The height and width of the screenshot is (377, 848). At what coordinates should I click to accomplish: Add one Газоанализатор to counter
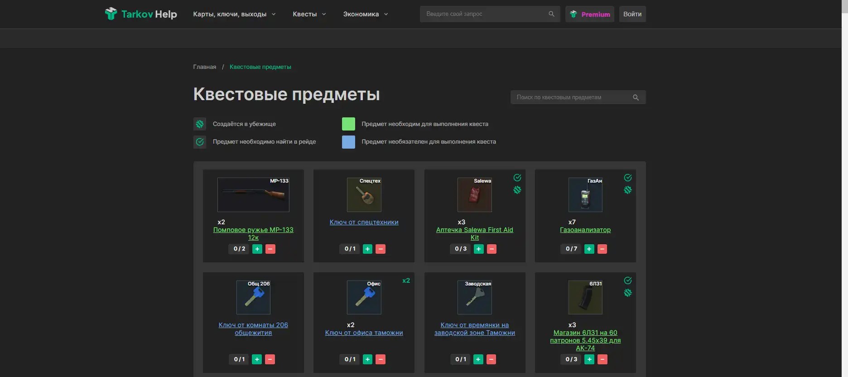point(589,249)
